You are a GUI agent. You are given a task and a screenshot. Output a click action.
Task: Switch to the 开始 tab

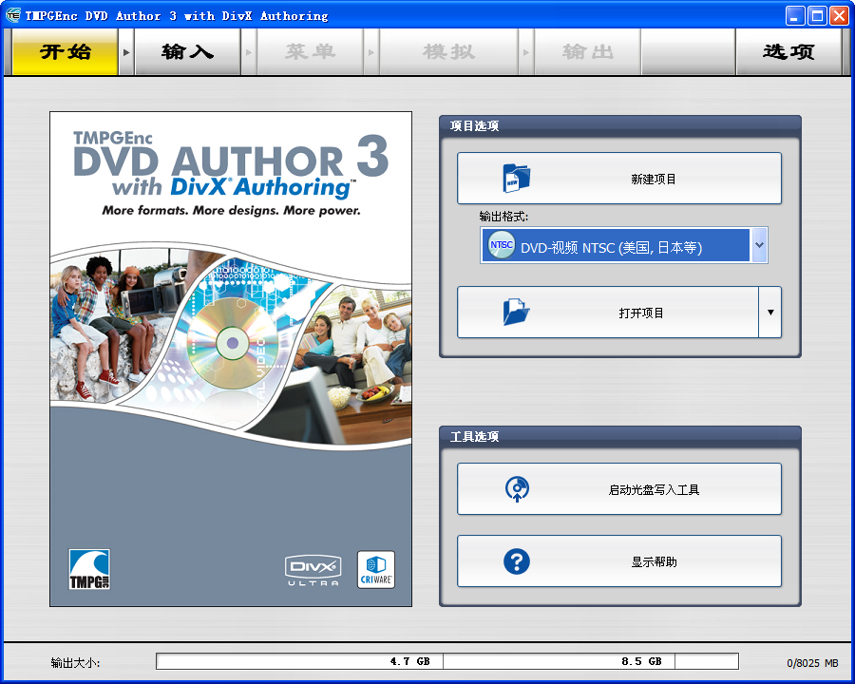(x=65, y=52)
